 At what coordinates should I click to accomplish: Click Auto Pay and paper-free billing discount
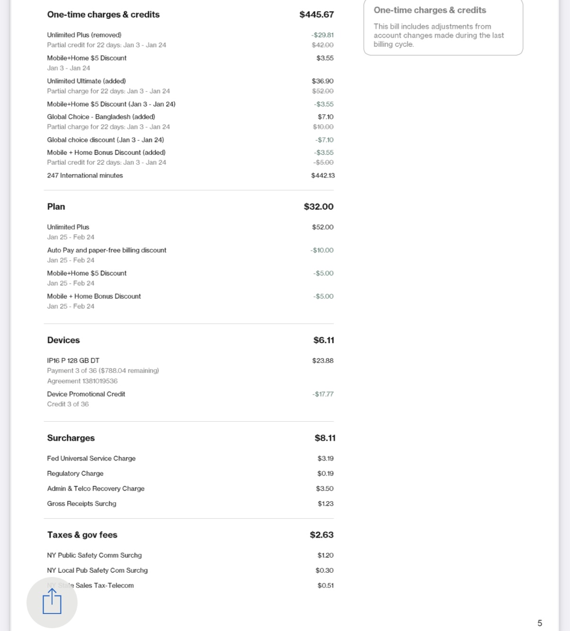pyautogui.click(x=107, y=250)
